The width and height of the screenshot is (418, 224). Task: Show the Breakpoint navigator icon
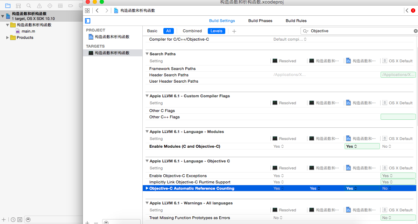(71, 6)
